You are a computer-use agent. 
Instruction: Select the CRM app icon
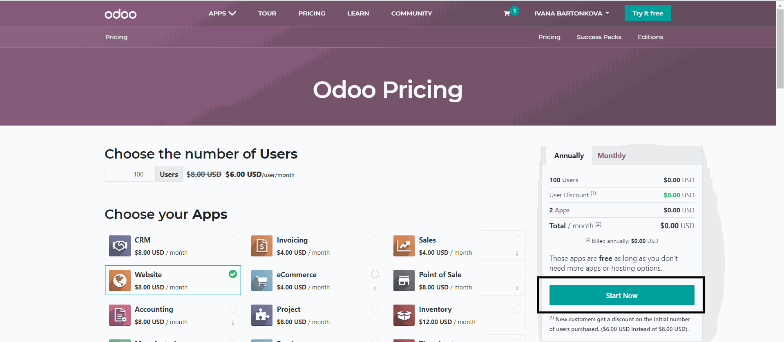pyautogui.click(x=119, y=246)
